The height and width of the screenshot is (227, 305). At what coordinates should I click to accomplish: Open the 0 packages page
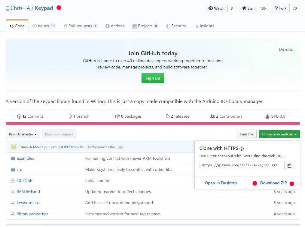(129, 116)
